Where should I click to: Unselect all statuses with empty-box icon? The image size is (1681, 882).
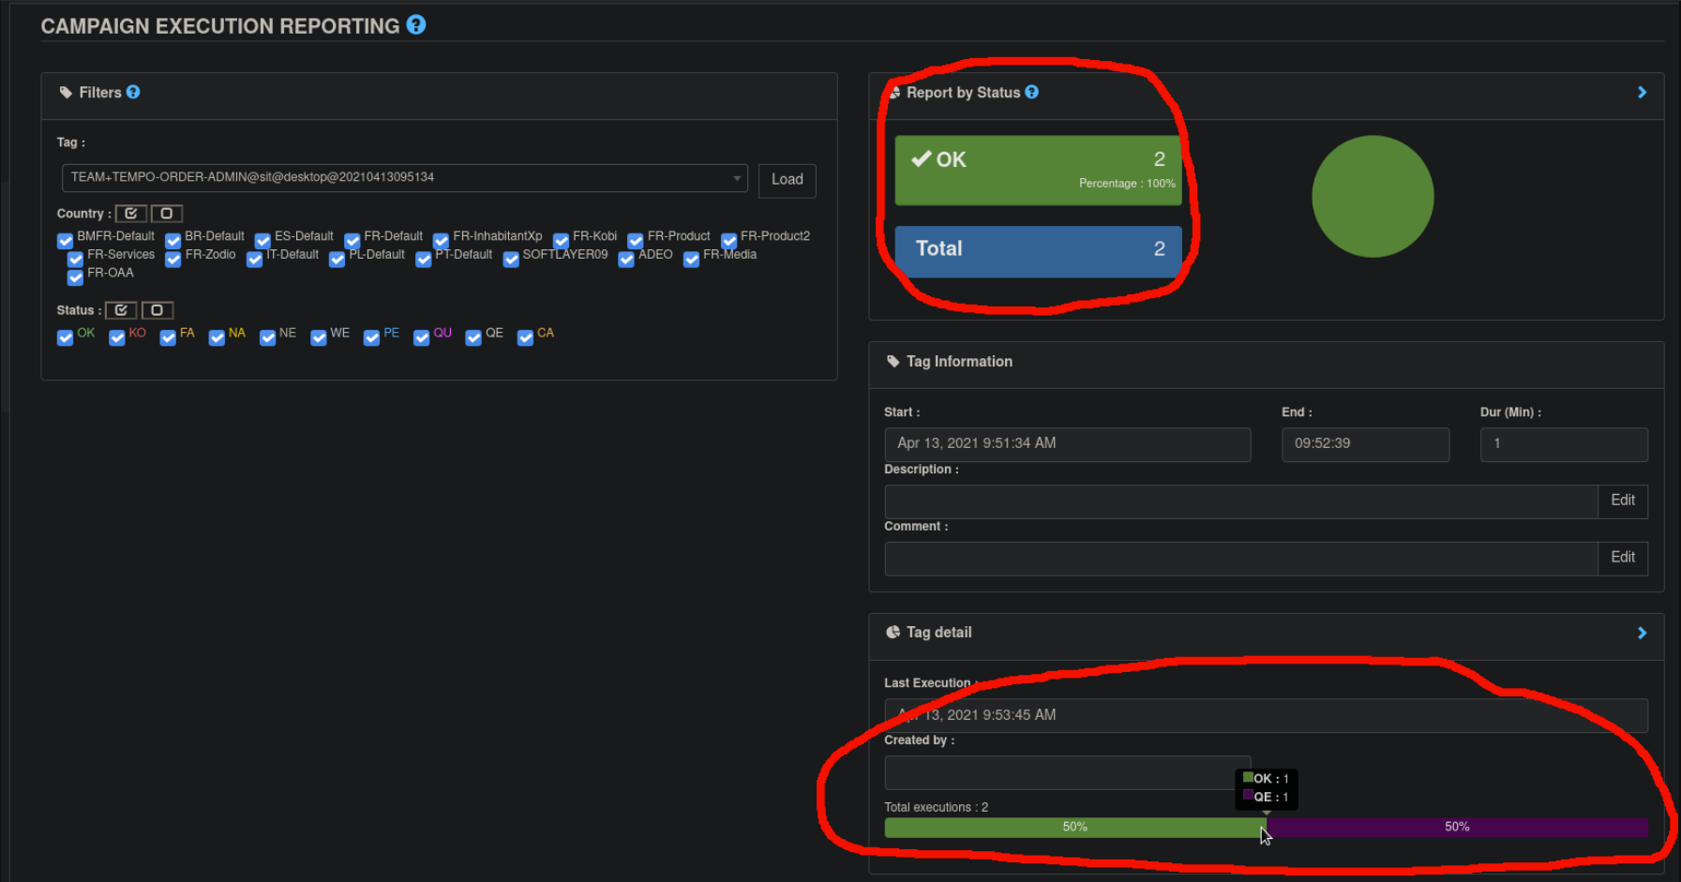pyautogui.click(x=158, y=310)
